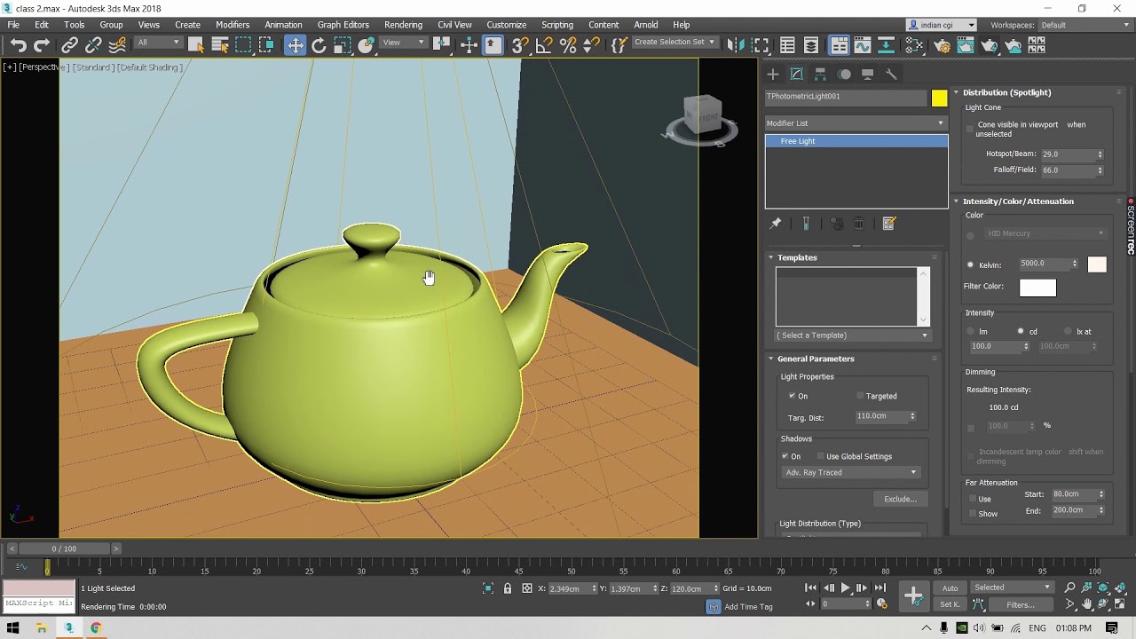Image resolution: width=1136 pixels, height=639 pixels.
Task: Toggle the Selection Lock padlock icon
Action: (x=508, y=588)
